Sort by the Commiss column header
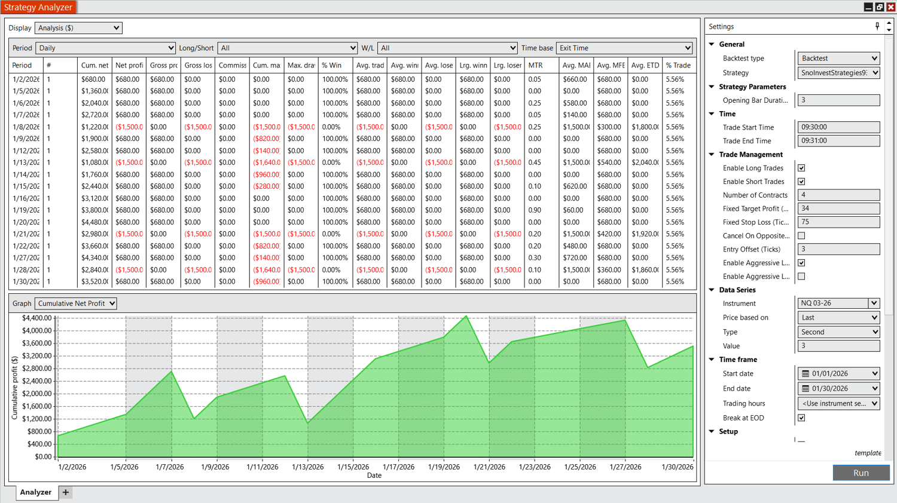 (x=232, y=65)
